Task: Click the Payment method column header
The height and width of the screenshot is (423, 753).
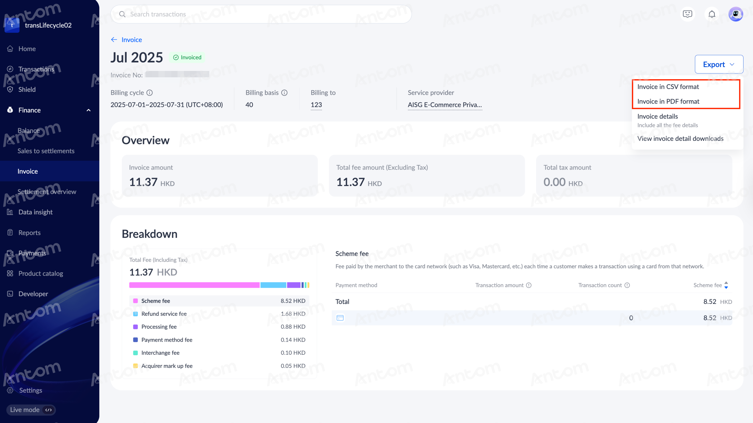Action: tap(356, 285)
